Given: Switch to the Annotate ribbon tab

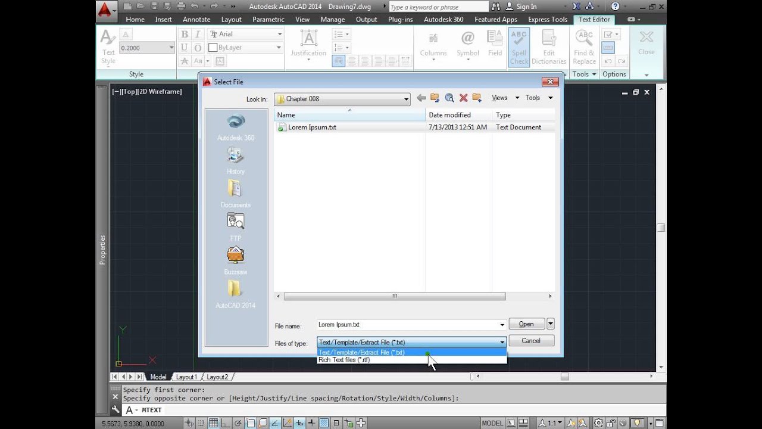Looking at the screenshot, I should click(x=196, y=20).
